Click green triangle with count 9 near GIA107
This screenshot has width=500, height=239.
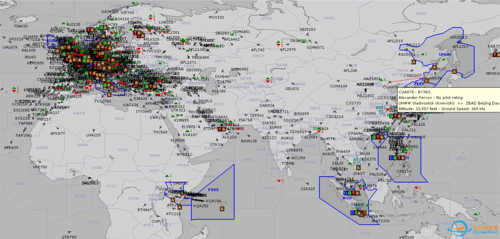[x=367, y=205]
